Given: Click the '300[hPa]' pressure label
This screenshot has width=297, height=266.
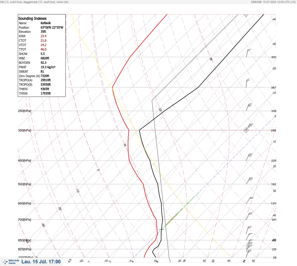Looking at the screenshot, I should click(25, 130).
